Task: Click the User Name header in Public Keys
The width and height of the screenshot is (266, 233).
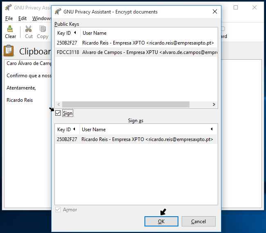Action: point(149,33)
